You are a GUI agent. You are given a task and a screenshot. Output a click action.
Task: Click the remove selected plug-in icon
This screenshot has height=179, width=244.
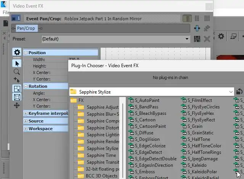point(207,28)
